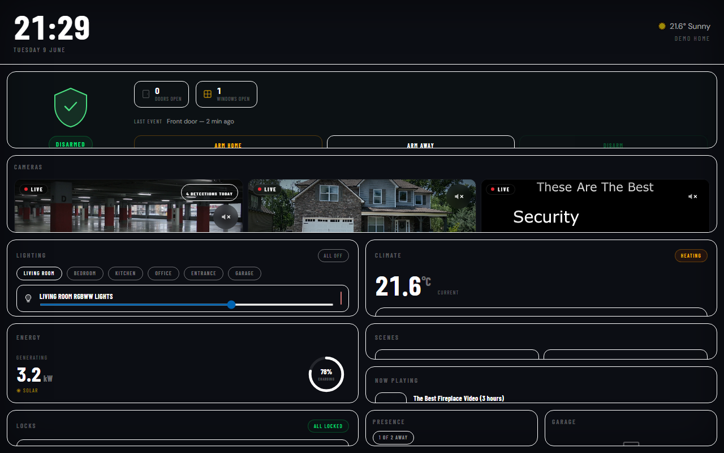Click the LIVE badge on parking garage camera
This screenshot has width=724, height=453.
click(x=33, y=190)
